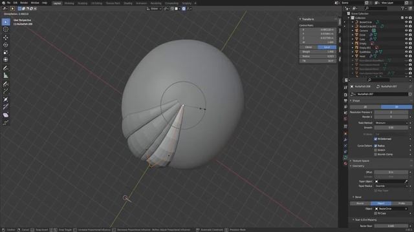Click the Factor Start slider
414x232 pixels.
(391, 226)
